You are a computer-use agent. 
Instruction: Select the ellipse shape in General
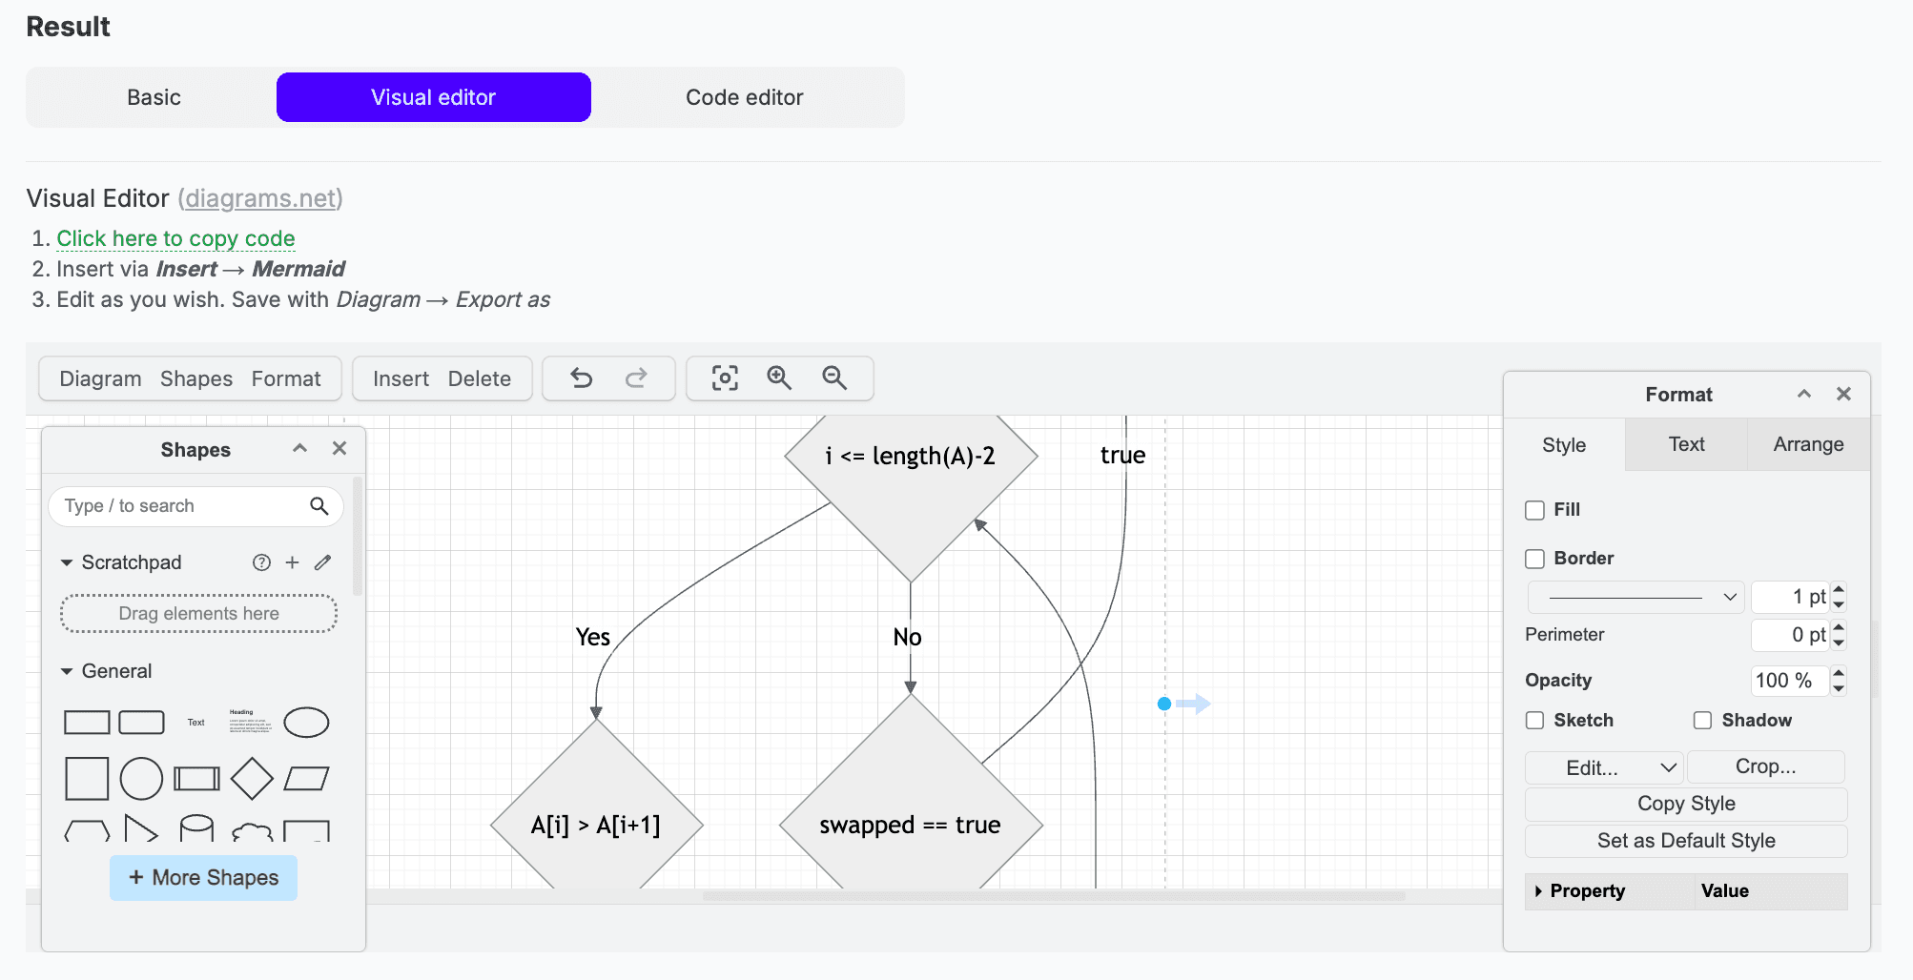click(306, 723)
